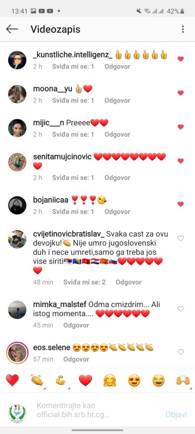
Task: Like mimka_malstef's comment with heart
Action: [x=181, y=309]
